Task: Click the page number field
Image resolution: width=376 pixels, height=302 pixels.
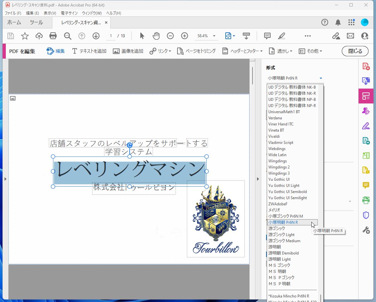Action: 111,36
